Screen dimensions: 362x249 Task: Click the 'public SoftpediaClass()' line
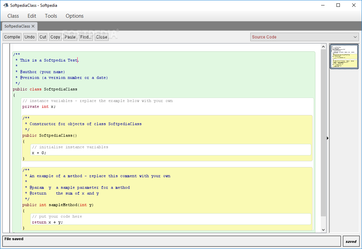(x=50, y=135)
